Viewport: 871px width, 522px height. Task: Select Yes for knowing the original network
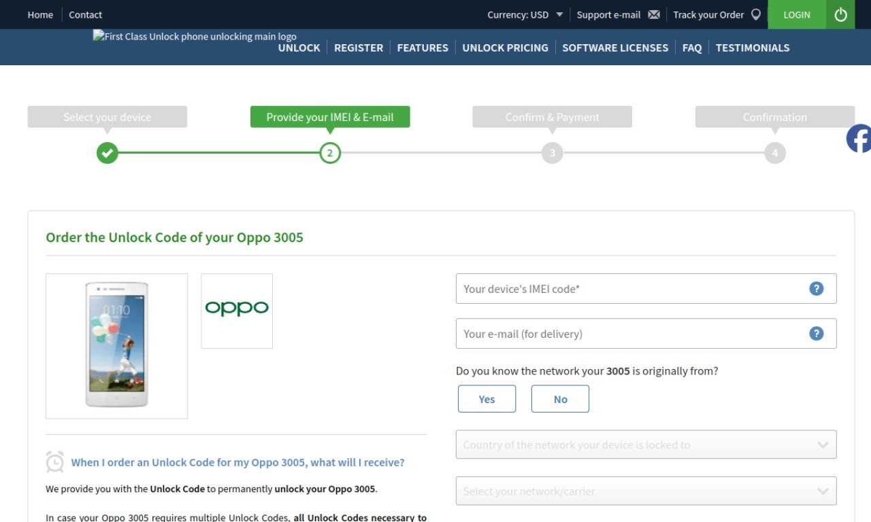tap(487, 399)
